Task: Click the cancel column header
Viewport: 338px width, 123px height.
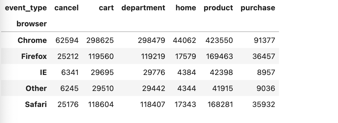Action: pyautogui.click(x=67, y=8)
